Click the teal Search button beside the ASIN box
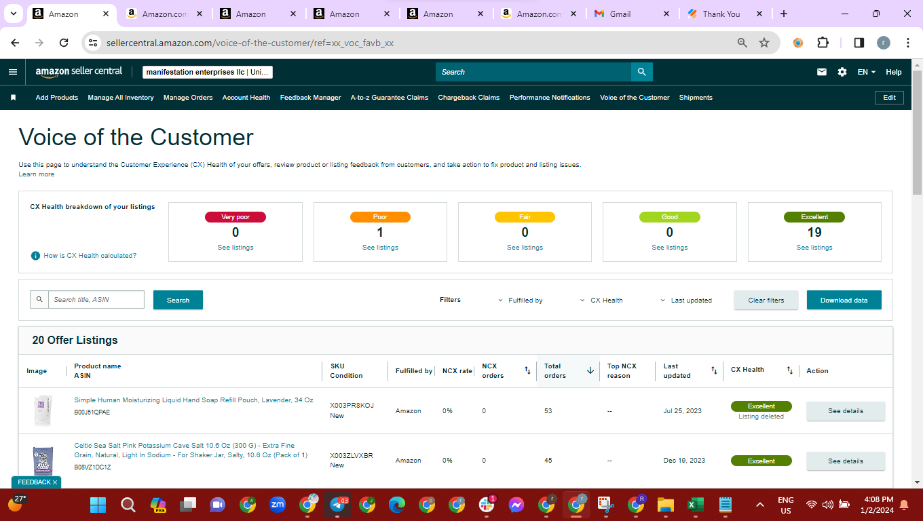 [x=178, y=300]
